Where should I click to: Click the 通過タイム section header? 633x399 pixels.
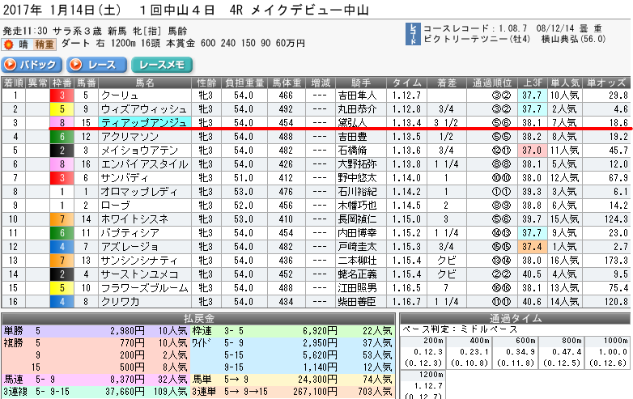[x=515, y=319]
